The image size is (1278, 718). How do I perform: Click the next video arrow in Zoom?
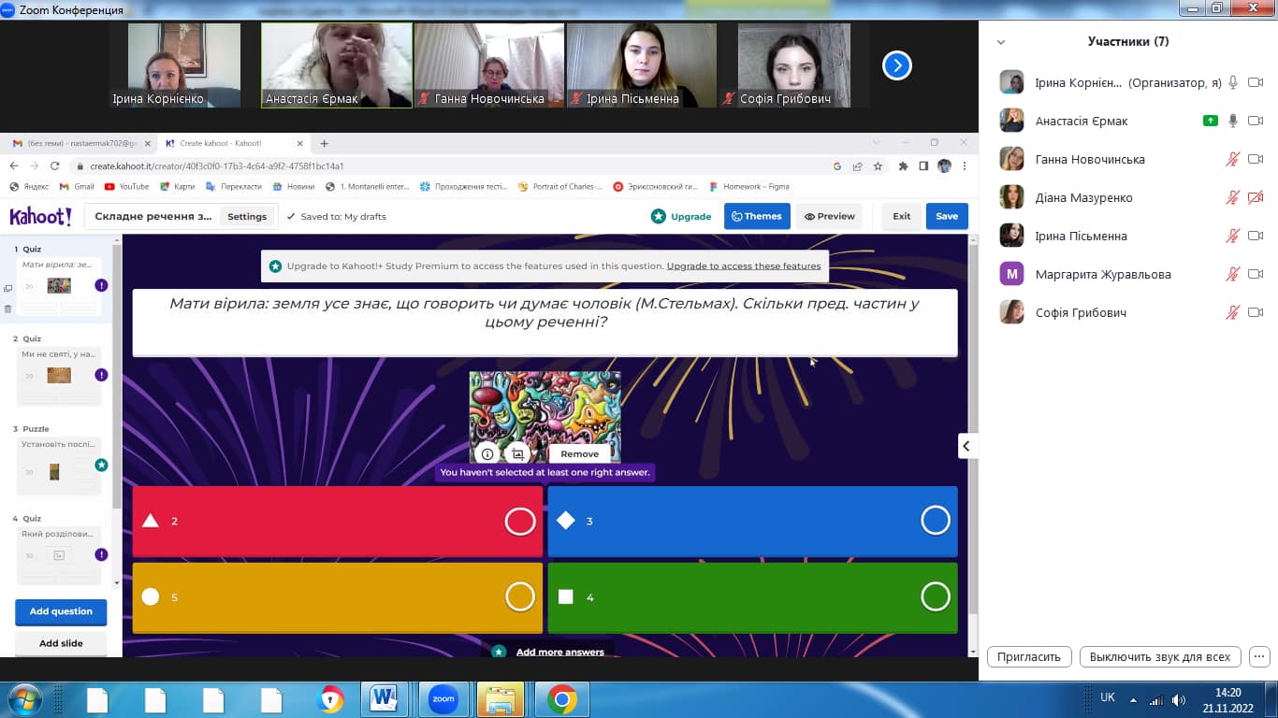896,65
